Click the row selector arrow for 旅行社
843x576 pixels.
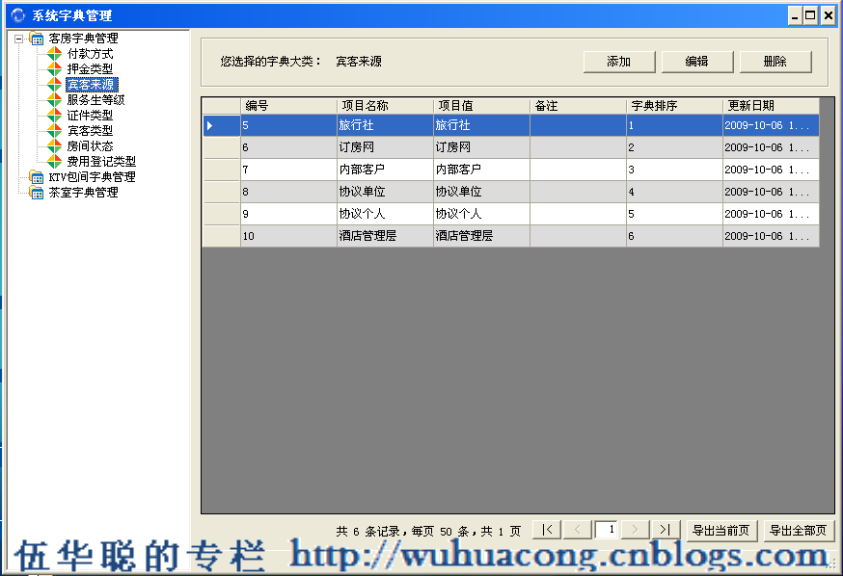222,125
